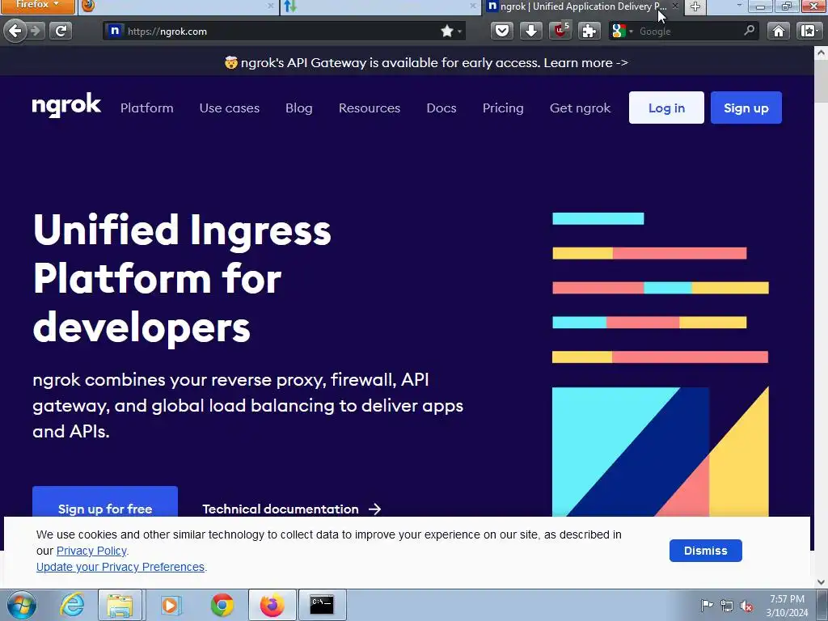Launch Internet Explorer from the taskbar
Viewport: 828px width, 621px height.
tap(72, 605)
